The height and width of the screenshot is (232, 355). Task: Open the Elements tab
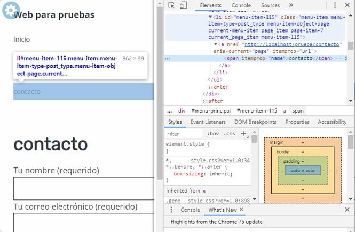pos(210,5)
